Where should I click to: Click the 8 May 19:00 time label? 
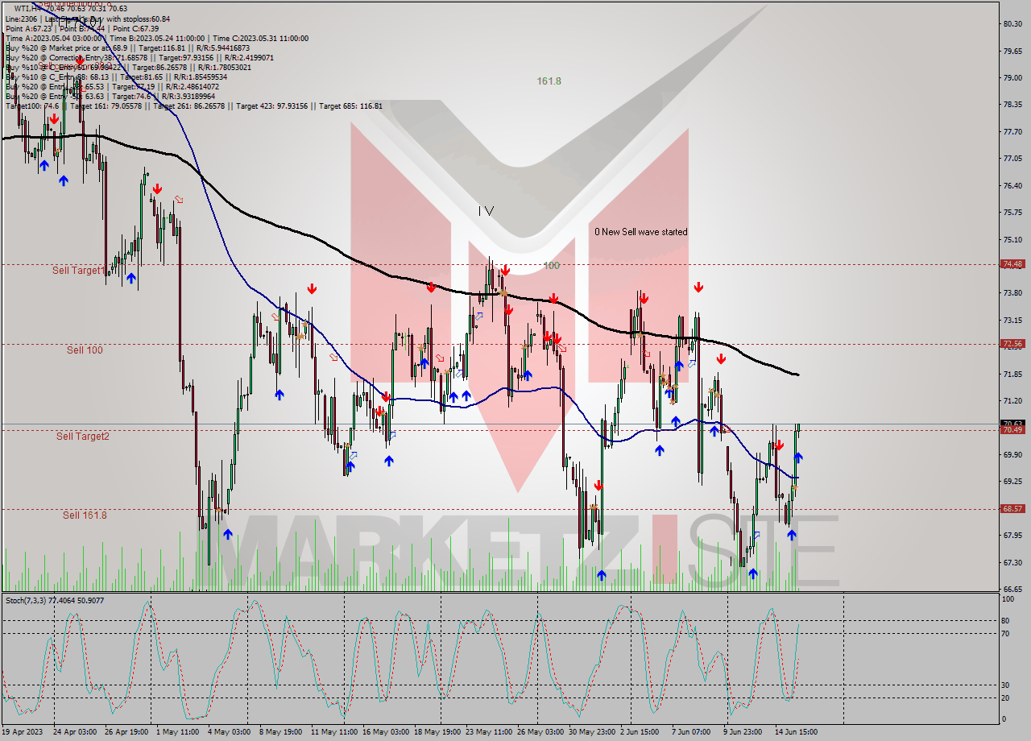pos(280,732)
